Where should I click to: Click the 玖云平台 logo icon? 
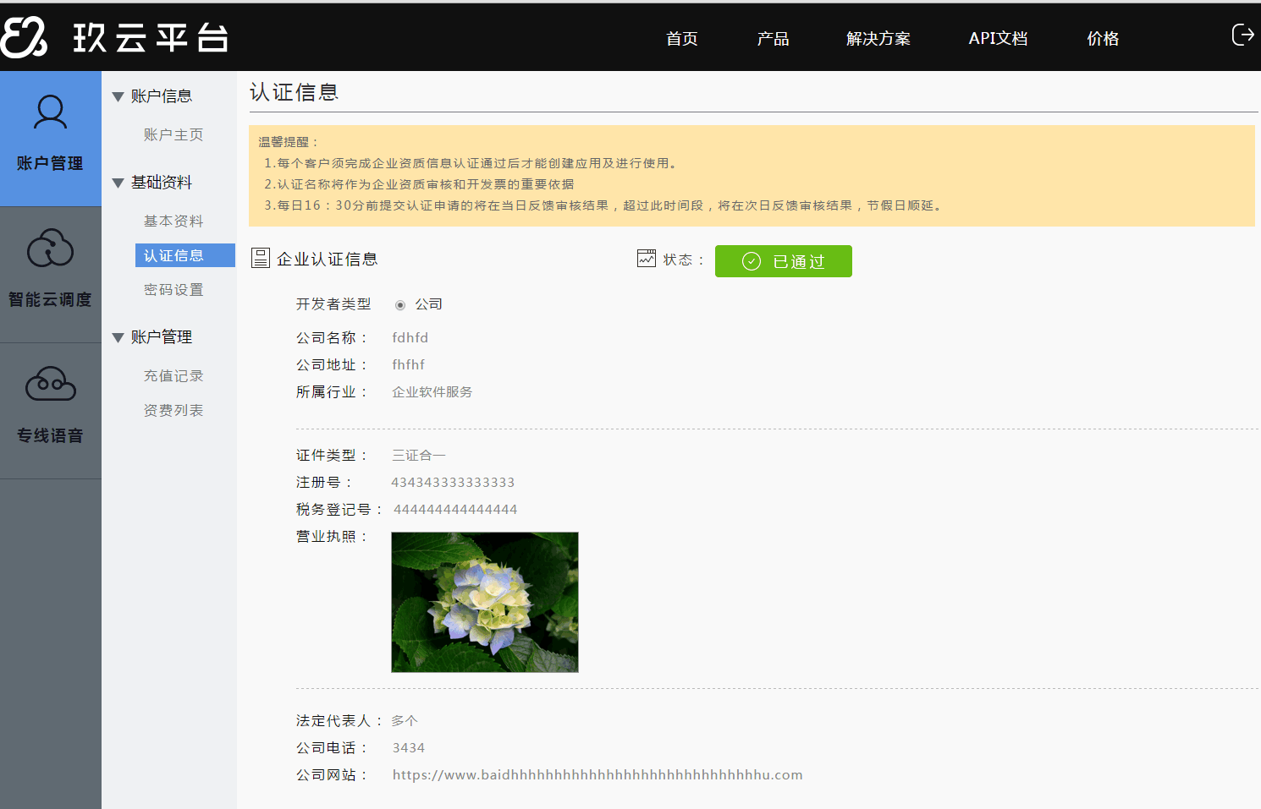point(24,37)
